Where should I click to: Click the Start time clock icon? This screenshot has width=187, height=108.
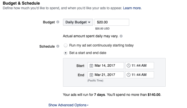pos(128,66)
